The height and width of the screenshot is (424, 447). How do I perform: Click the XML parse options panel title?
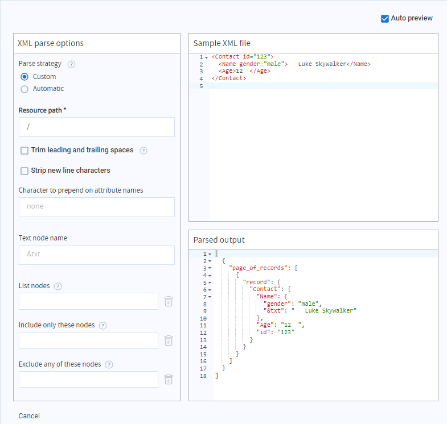pos(51,43)
